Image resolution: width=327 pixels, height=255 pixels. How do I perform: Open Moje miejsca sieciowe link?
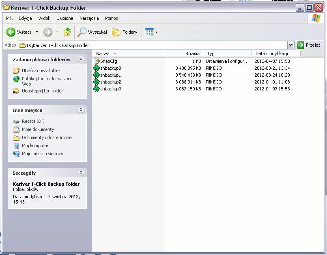pos(43,154)
